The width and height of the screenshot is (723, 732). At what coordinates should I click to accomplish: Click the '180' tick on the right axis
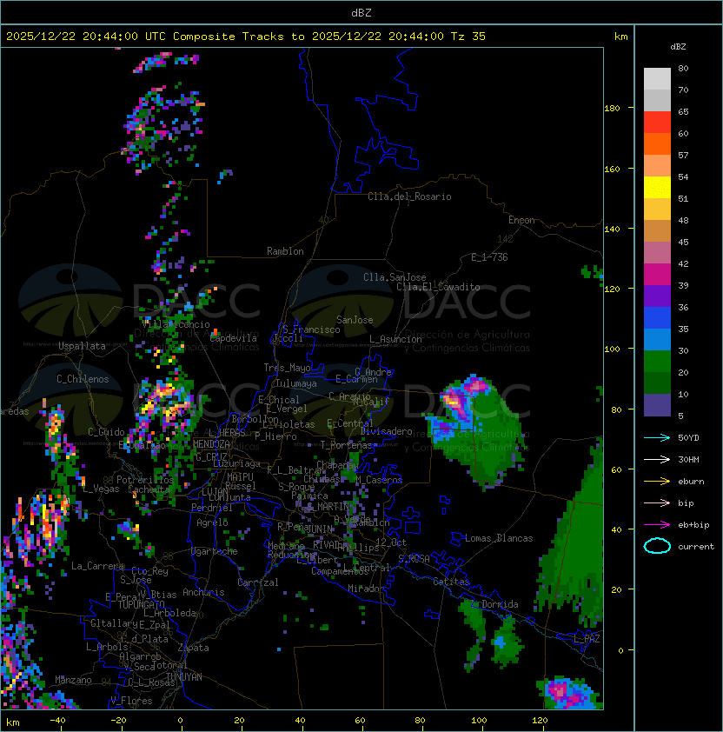[x=612, y=109]
